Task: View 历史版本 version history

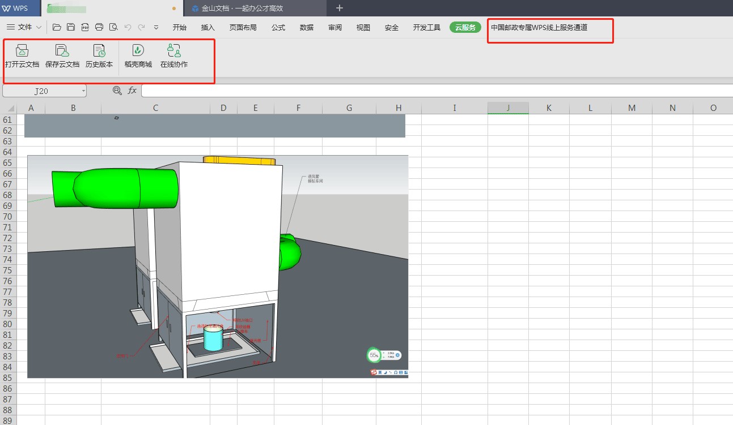Action: click(99, 56)
